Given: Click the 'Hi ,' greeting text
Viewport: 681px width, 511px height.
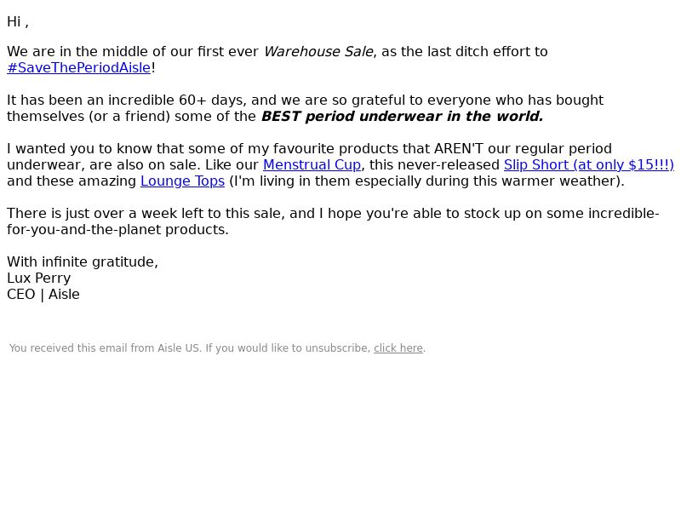Looking at the screenshot, I should click(x=18, y=22).
